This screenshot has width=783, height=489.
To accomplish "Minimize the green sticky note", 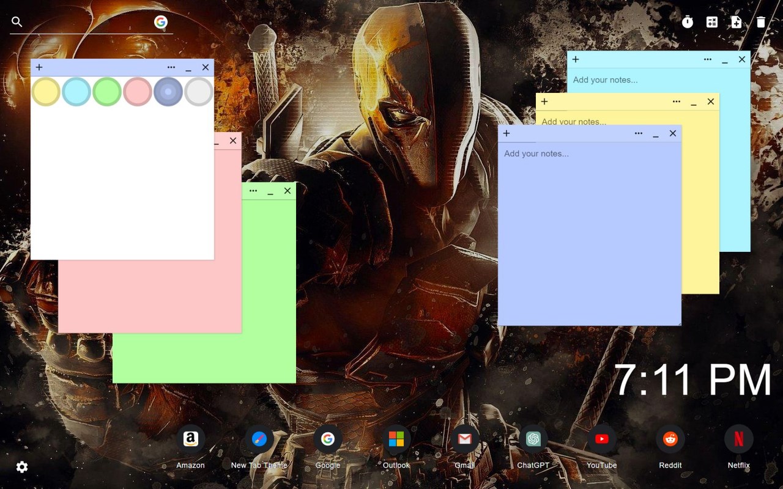I will pyautogui.click(x=270, y=192).
